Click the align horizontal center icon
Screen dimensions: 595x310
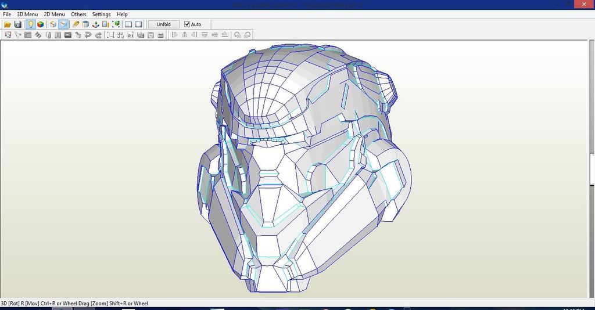click(184, 35)
